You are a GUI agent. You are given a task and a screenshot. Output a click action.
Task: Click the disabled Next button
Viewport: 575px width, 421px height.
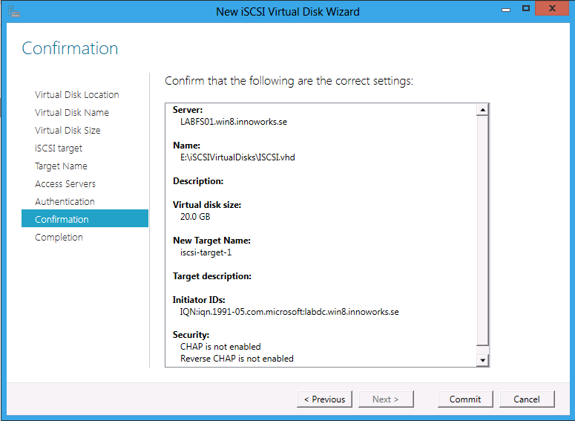click(x=386, y=399)
